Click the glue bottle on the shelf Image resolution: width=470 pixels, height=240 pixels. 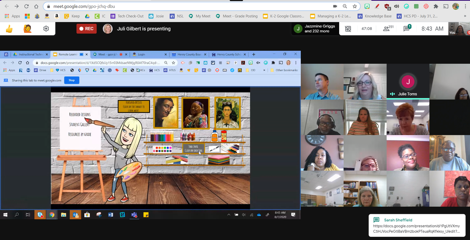pos(214,136)
